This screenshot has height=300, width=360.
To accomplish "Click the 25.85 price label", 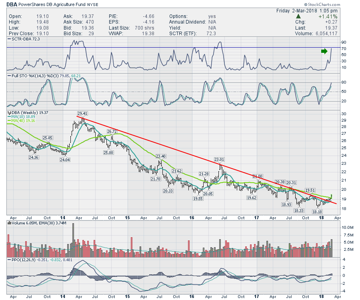I will point(48,138).
